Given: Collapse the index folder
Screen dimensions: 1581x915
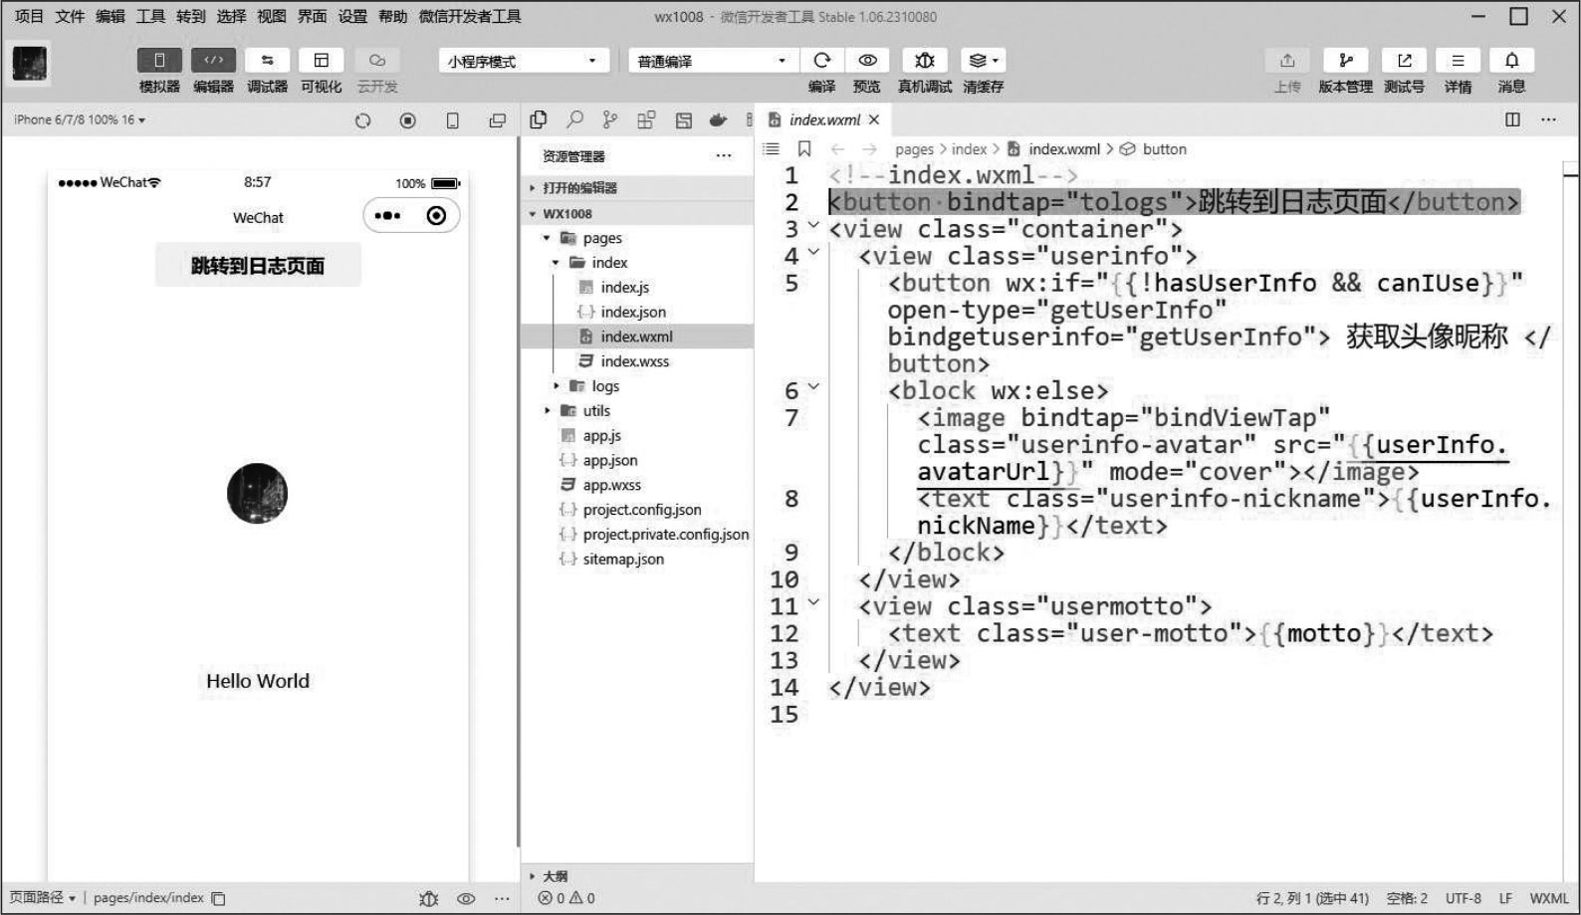Looking at the screenshot, I should click(x=637, y=262).
